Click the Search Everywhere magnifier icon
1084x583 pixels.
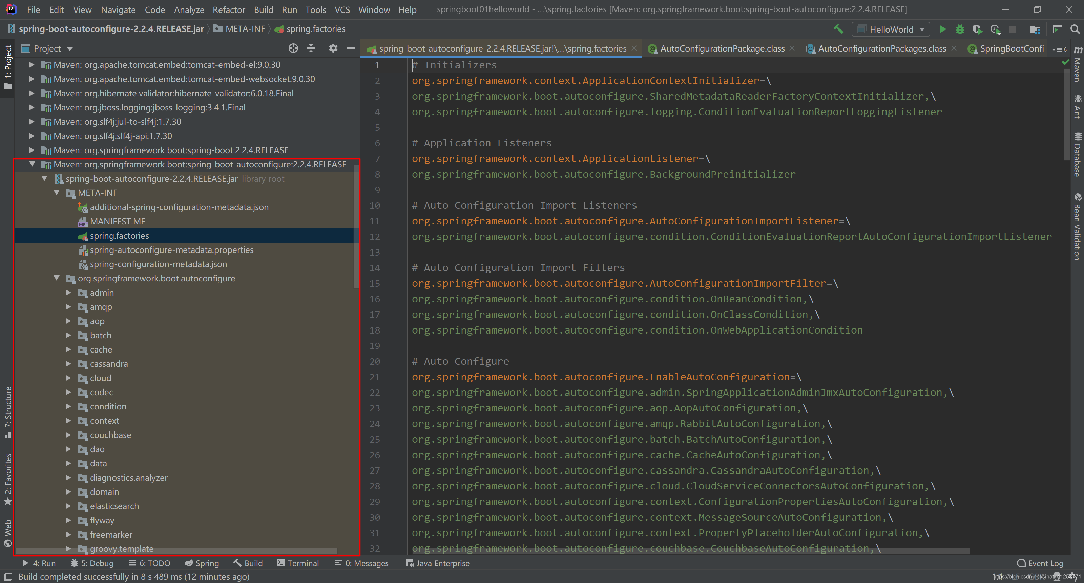click(1075, 29)
